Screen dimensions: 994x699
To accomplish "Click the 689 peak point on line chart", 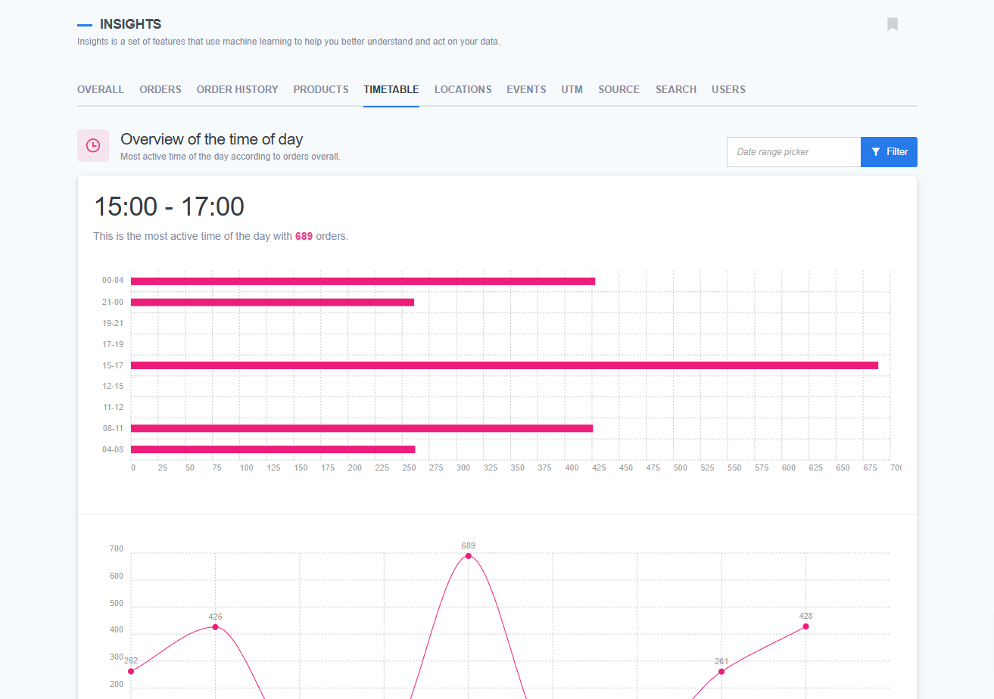I will (x=468, y=556).
